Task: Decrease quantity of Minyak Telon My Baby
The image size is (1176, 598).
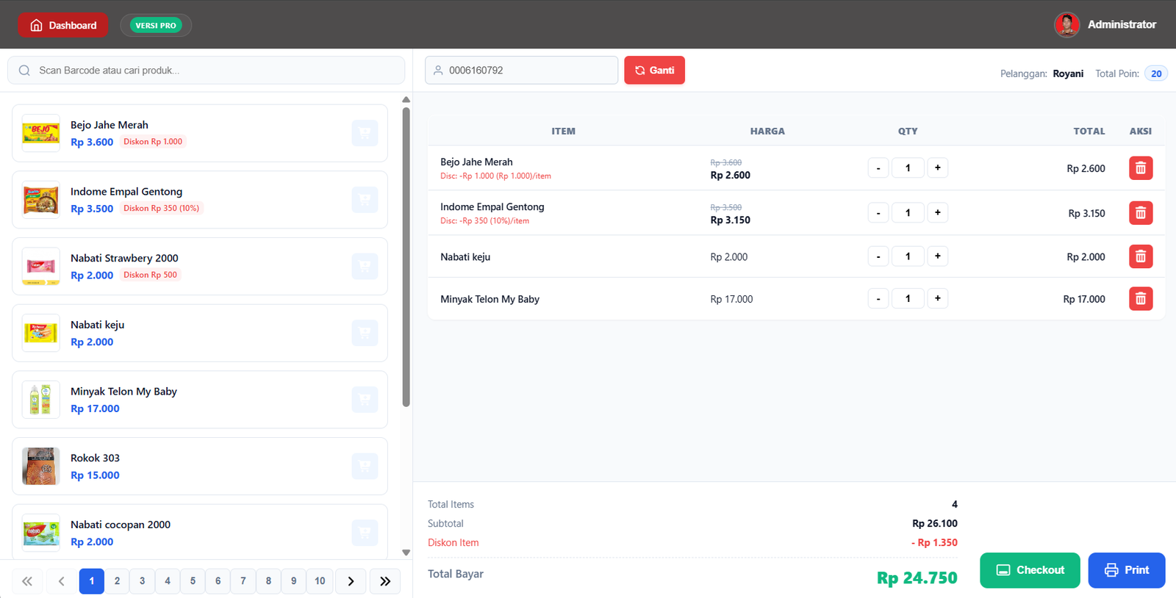Action: [878, 299]
